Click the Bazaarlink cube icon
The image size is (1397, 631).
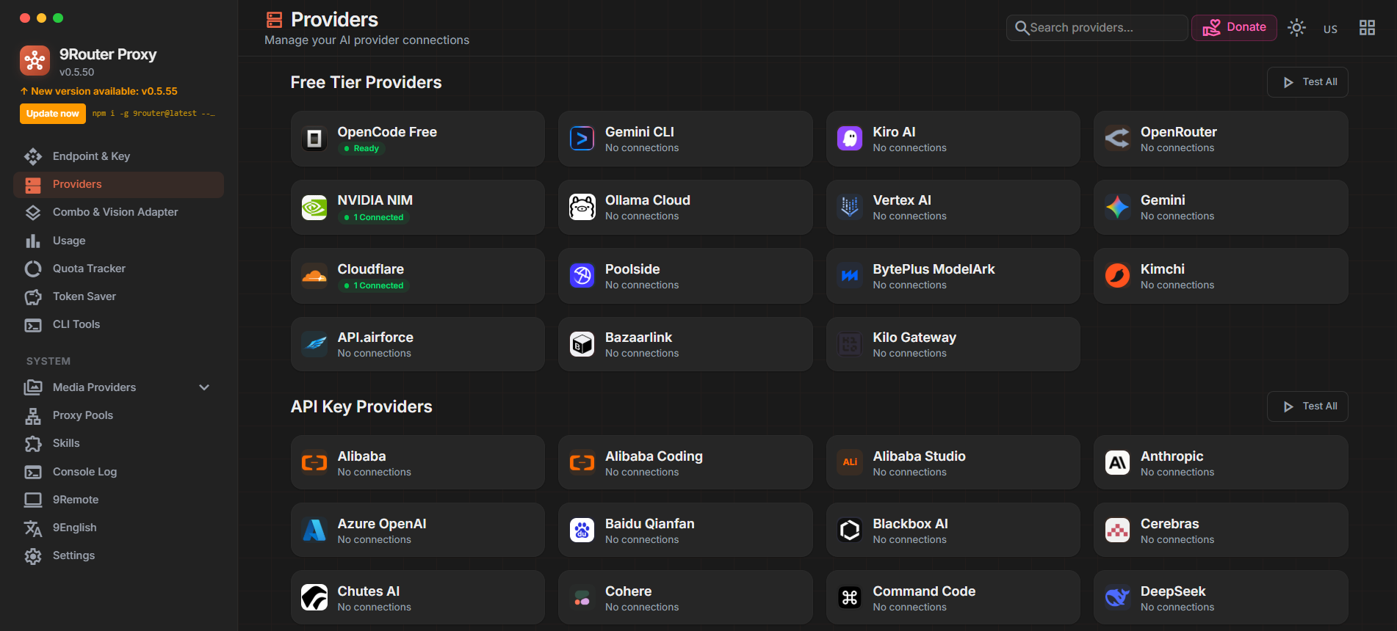click(582, 344)
